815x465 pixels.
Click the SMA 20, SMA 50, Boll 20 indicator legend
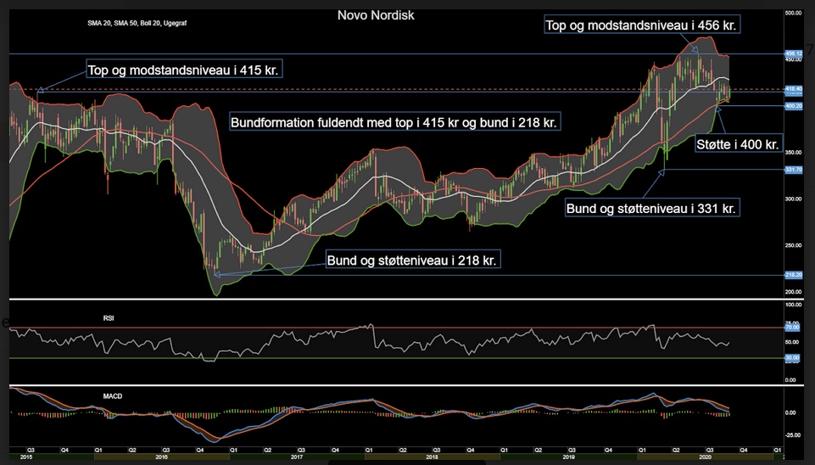[x=137, y=24]
